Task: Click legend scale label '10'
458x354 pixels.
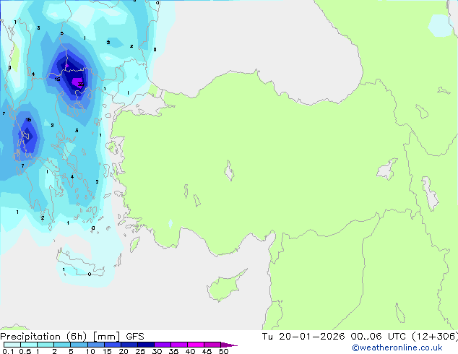Action: pyautogui.click(x=90, y=351)
